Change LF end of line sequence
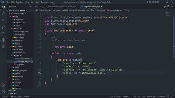Image resolution: width=175 pixels, height=98 pixels. click(139, 96)
